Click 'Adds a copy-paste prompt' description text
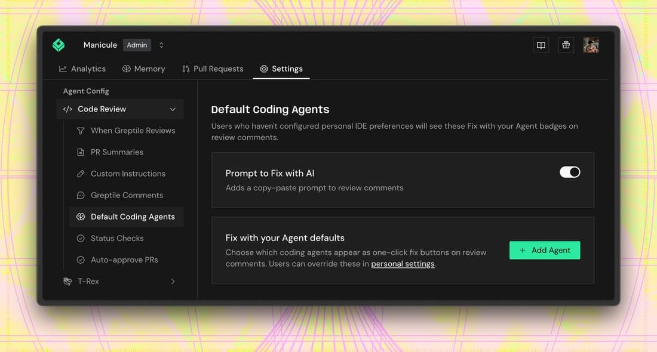Viewport: 657px width, 352px height. point(314,188)
